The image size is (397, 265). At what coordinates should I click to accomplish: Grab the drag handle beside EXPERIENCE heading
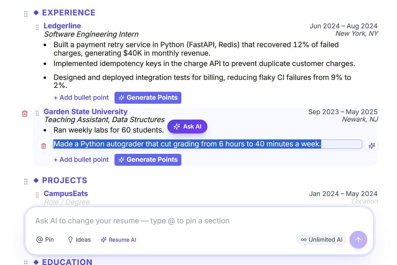coord(26,14)
